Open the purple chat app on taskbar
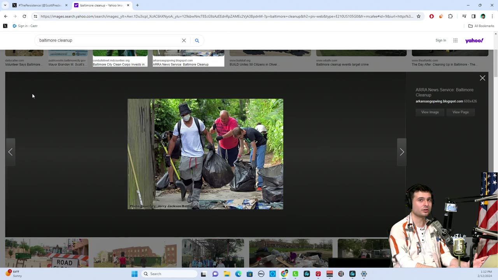498x280 pixels. [x=215, y=274]
